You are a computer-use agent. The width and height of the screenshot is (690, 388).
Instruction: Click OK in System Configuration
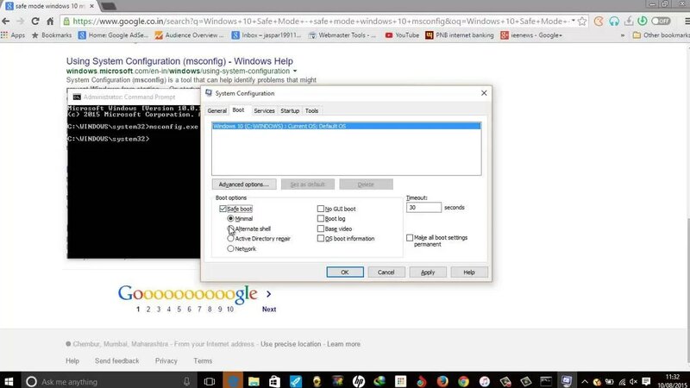pos(345,272)
